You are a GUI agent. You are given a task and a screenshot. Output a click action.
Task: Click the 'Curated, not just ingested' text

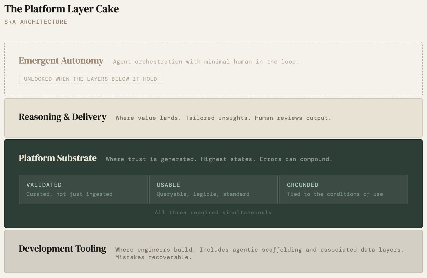[x=69, y=194]
